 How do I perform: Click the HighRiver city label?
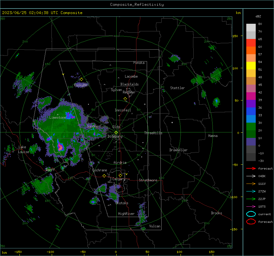tap(126, 214)
